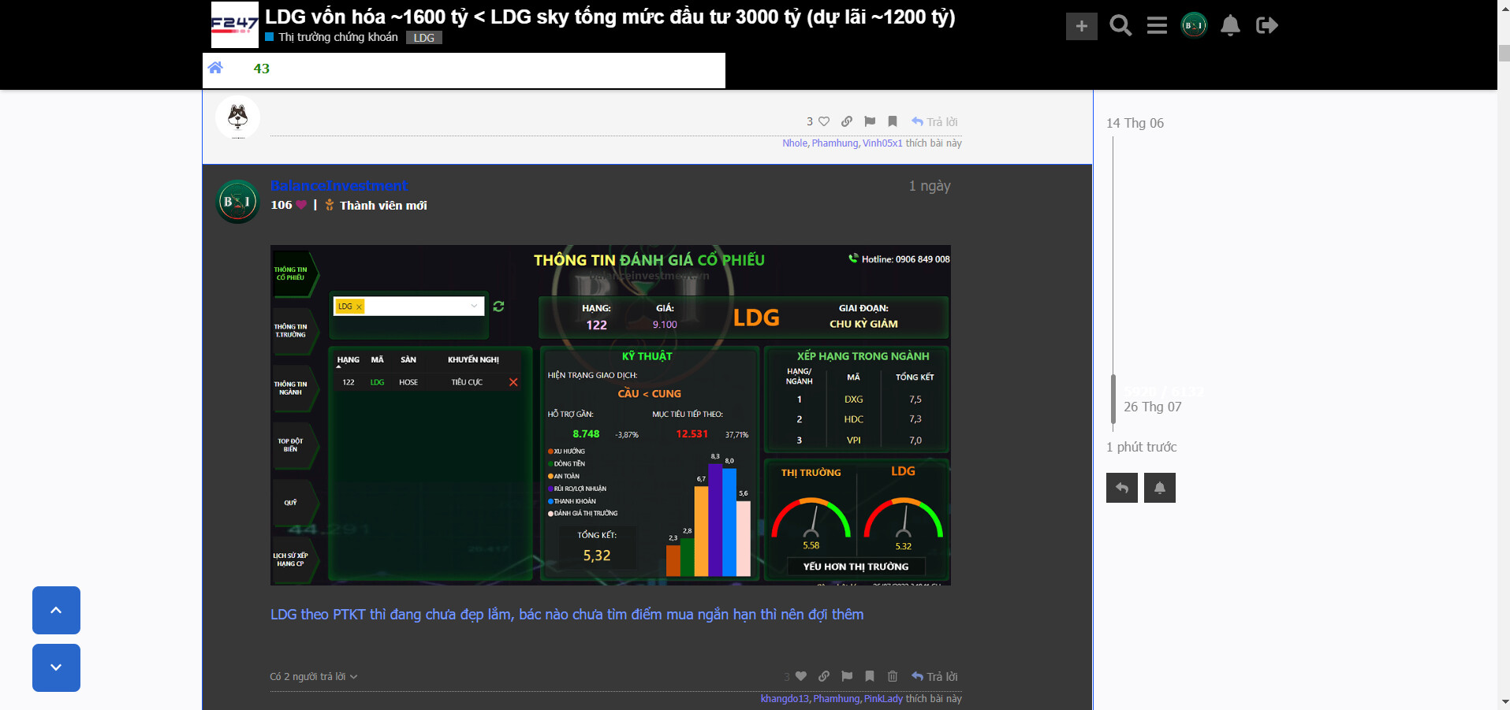Reply to the BalanceInvestment post
Viewport: 1510px width, 710px height.
coord(934,676)
